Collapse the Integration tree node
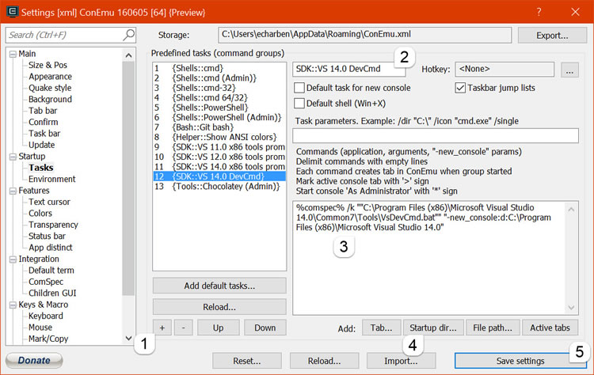Image resolution: width=594 pixels, height=375 pixels. click(13, 259)
